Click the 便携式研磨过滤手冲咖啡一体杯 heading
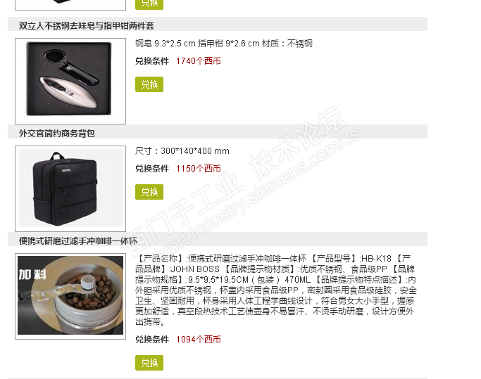481x379 pixels. pyautogui.click(x=78, y=240)
